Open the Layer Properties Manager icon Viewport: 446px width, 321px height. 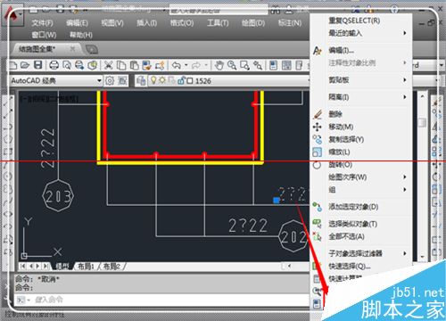point(141,80)
